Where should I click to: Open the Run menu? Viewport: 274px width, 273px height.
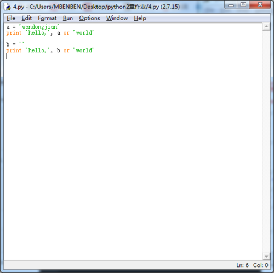tap(68, 18)
